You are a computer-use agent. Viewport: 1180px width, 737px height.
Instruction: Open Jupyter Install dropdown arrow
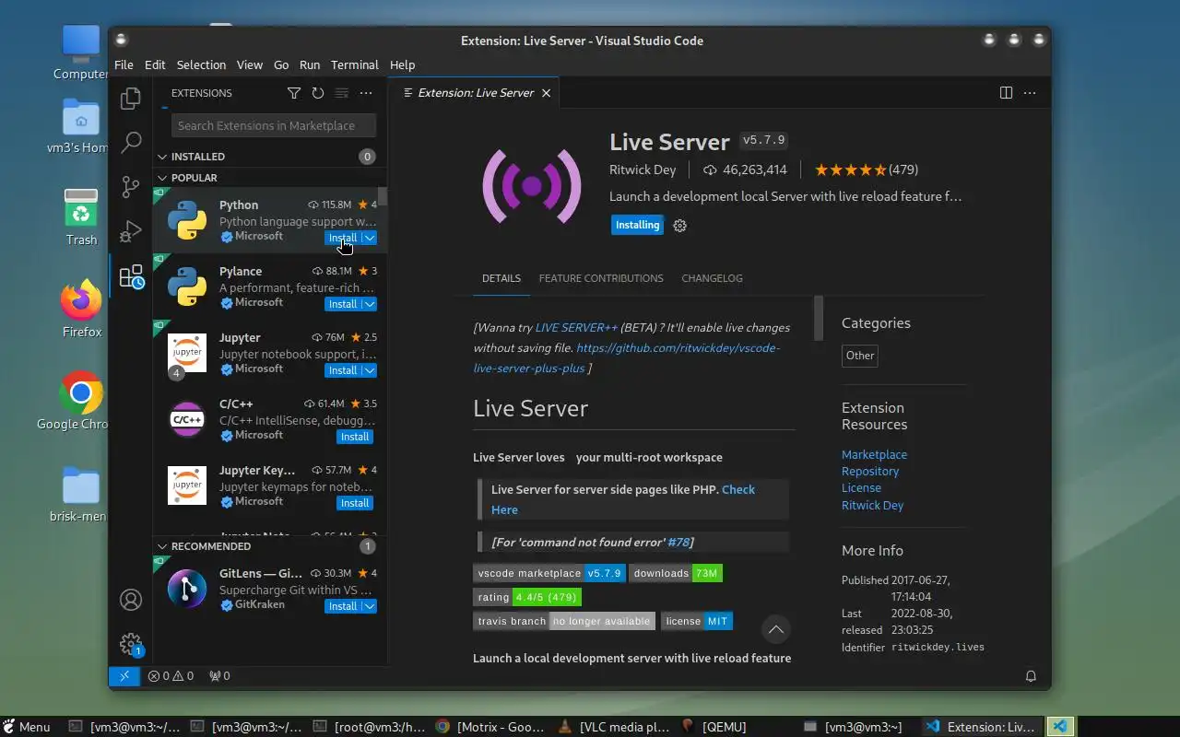coord(369,370)
